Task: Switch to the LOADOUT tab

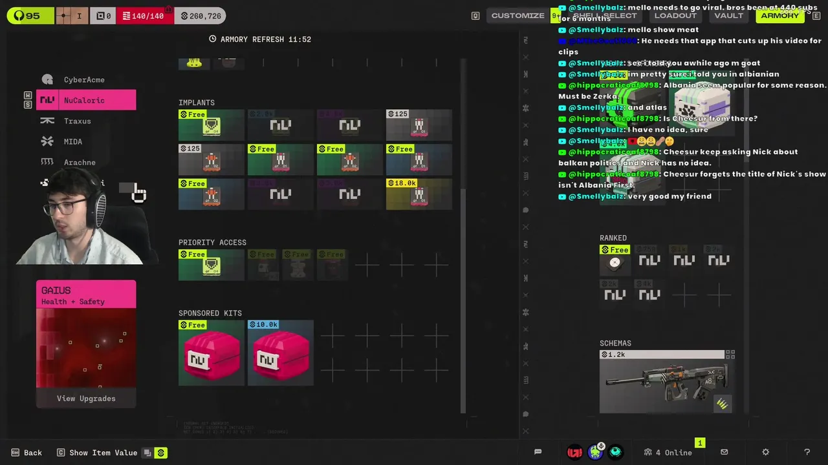Action: coord(675,15)
